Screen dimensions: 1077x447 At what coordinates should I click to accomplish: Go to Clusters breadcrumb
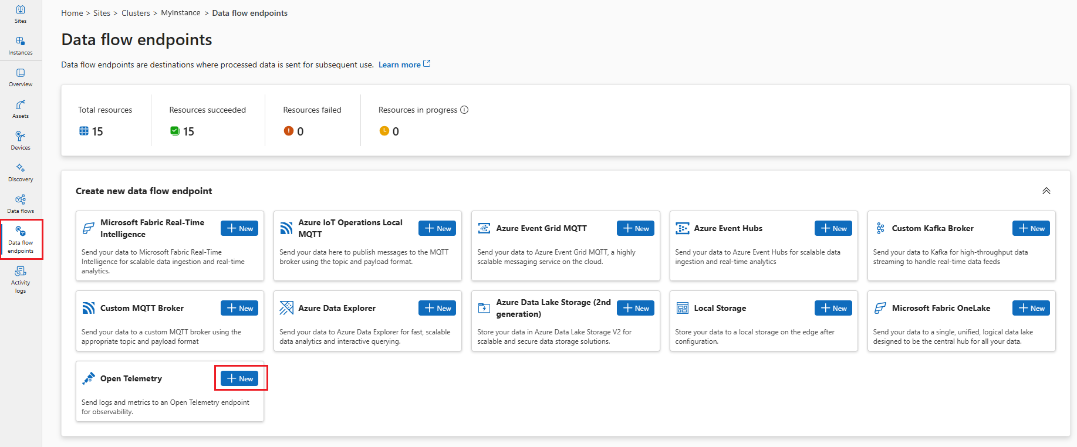pyautogui.click(x=136, y=13)
